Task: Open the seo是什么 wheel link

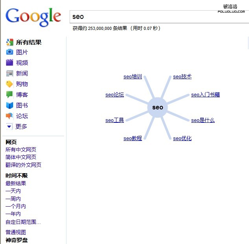Action: 203,120
